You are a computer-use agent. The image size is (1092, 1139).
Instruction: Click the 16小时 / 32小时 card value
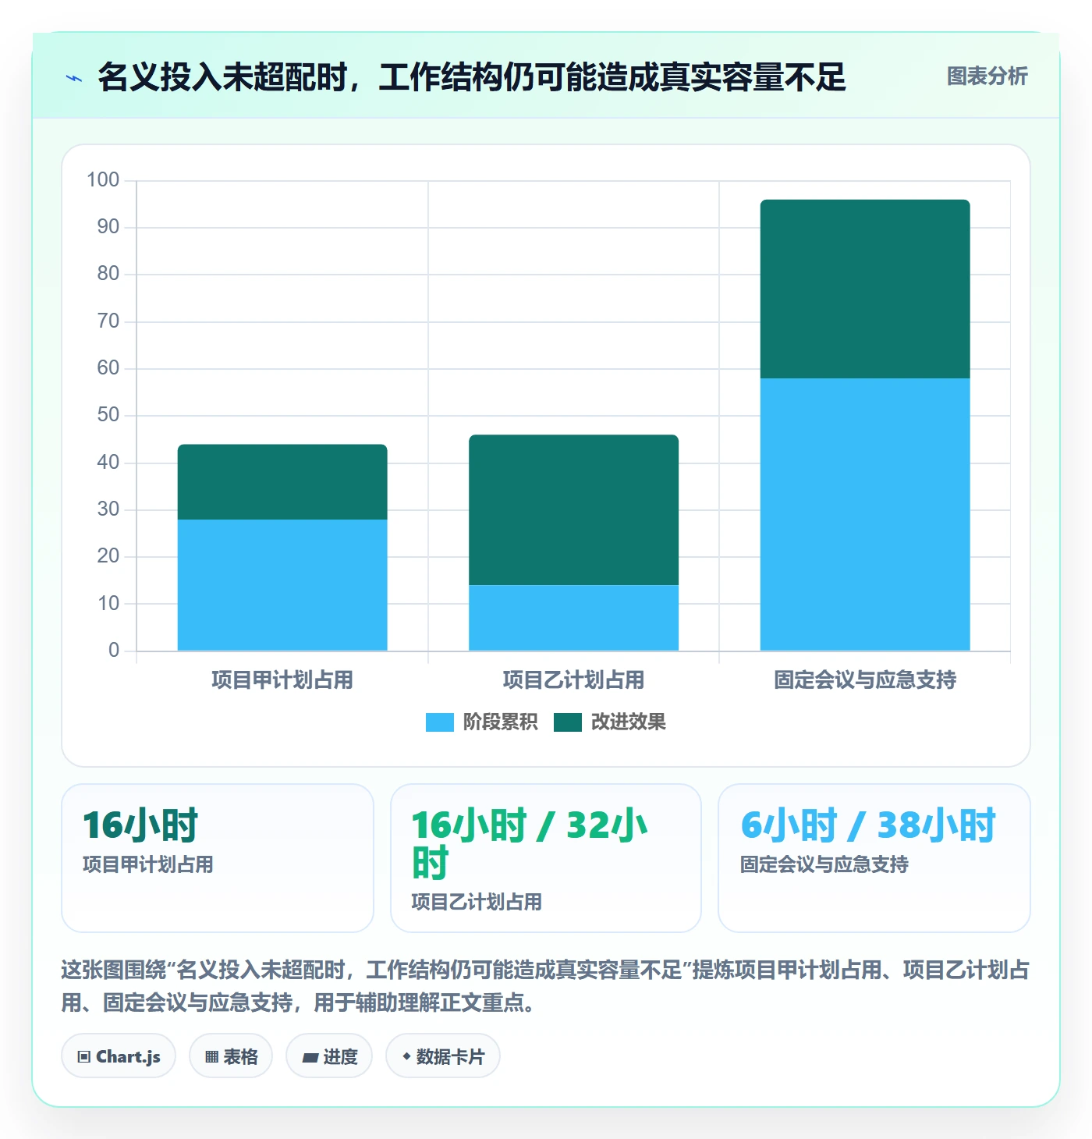(x=529, y=844)
